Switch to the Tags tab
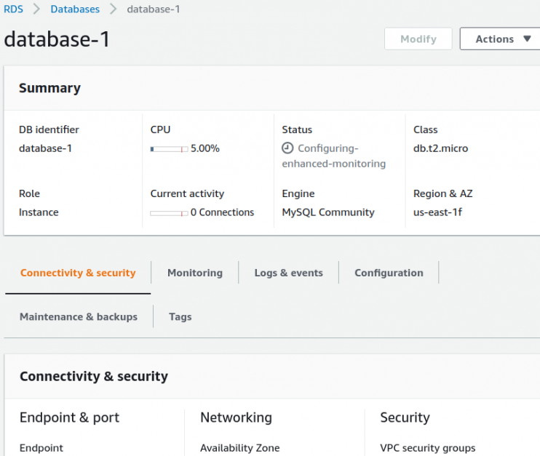The height and width of the screenshot is (456, 540). pos(180,316)
